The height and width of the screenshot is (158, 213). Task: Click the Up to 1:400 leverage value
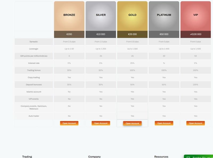[164, 49]
